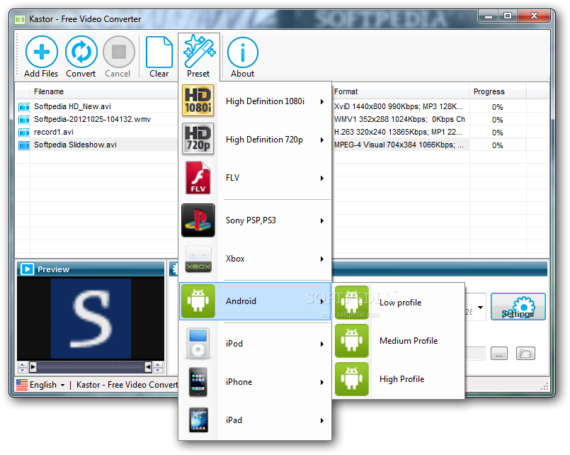The image size is (570, 455).
Task: Sort by the Progress column header
Action: tap(497, 91)
